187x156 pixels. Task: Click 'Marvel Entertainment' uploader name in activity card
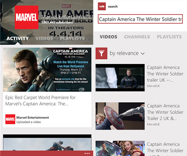pyautogui.click(x=33, y=118)
